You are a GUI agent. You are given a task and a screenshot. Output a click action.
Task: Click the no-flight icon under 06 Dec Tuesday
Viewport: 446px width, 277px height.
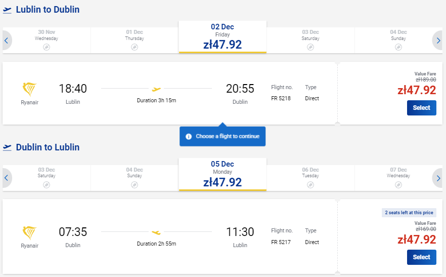click(310, 185)
